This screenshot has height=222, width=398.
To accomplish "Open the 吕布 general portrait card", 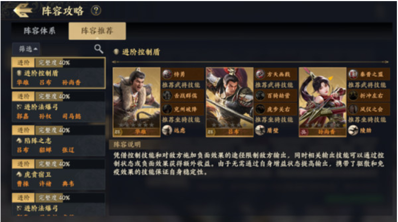I will coord(230,102).
